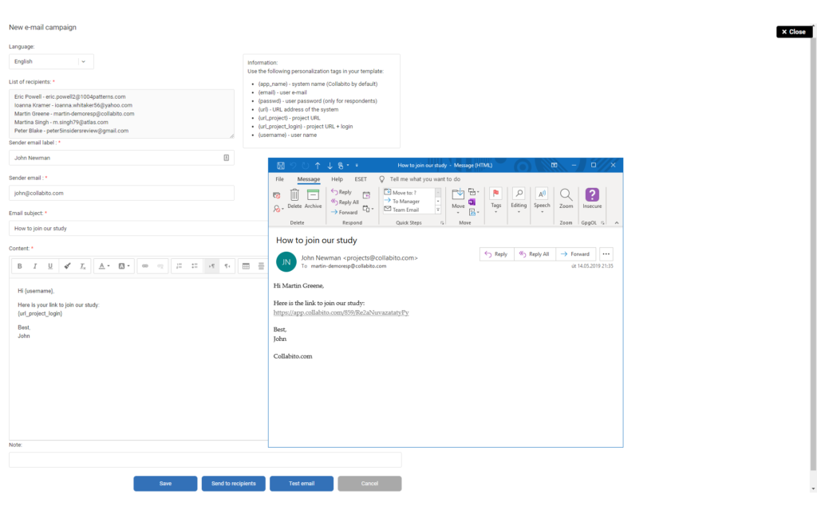
Task: Apply italic formatting in content editor
Action: [x=35, y=266]
